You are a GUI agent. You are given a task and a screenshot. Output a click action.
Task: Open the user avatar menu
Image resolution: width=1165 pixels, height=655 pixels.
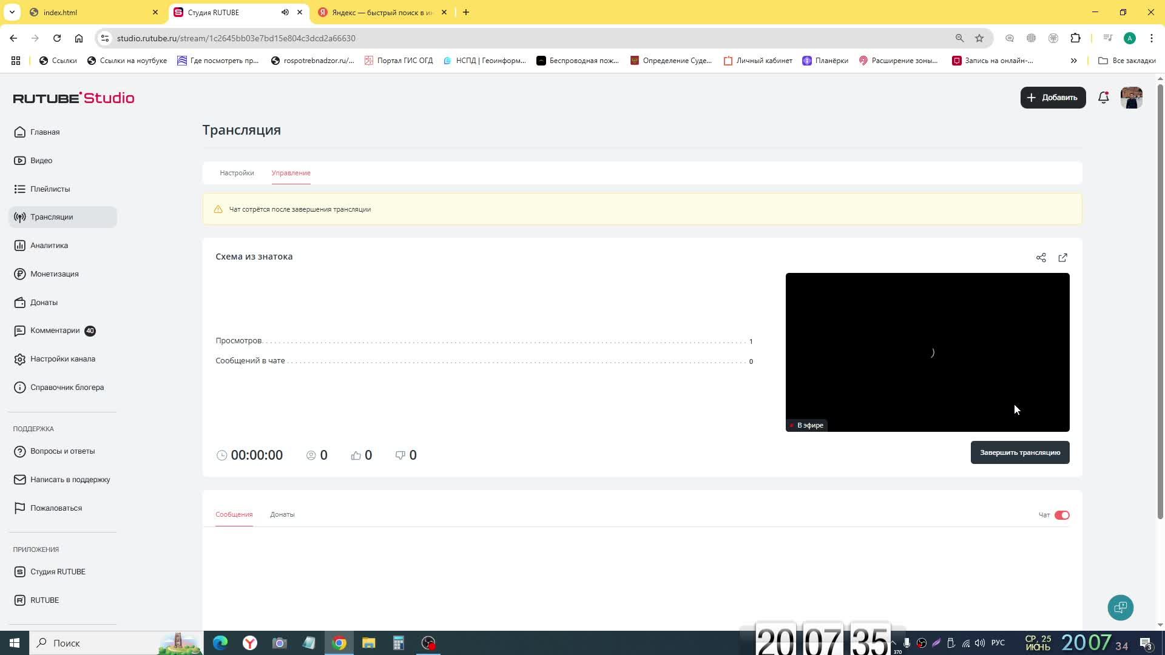[x=1131, y=98]
